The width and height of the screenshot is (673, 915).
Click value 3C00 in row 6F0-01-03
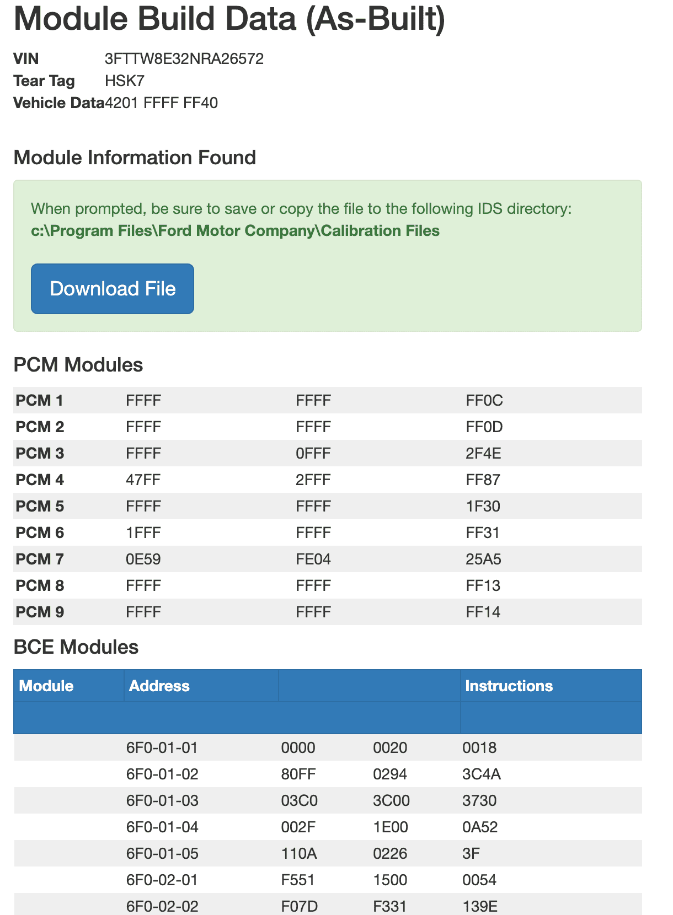(x=392, y=801)
